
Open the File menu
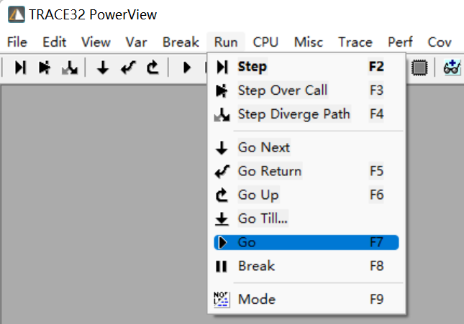pos(17,42)
